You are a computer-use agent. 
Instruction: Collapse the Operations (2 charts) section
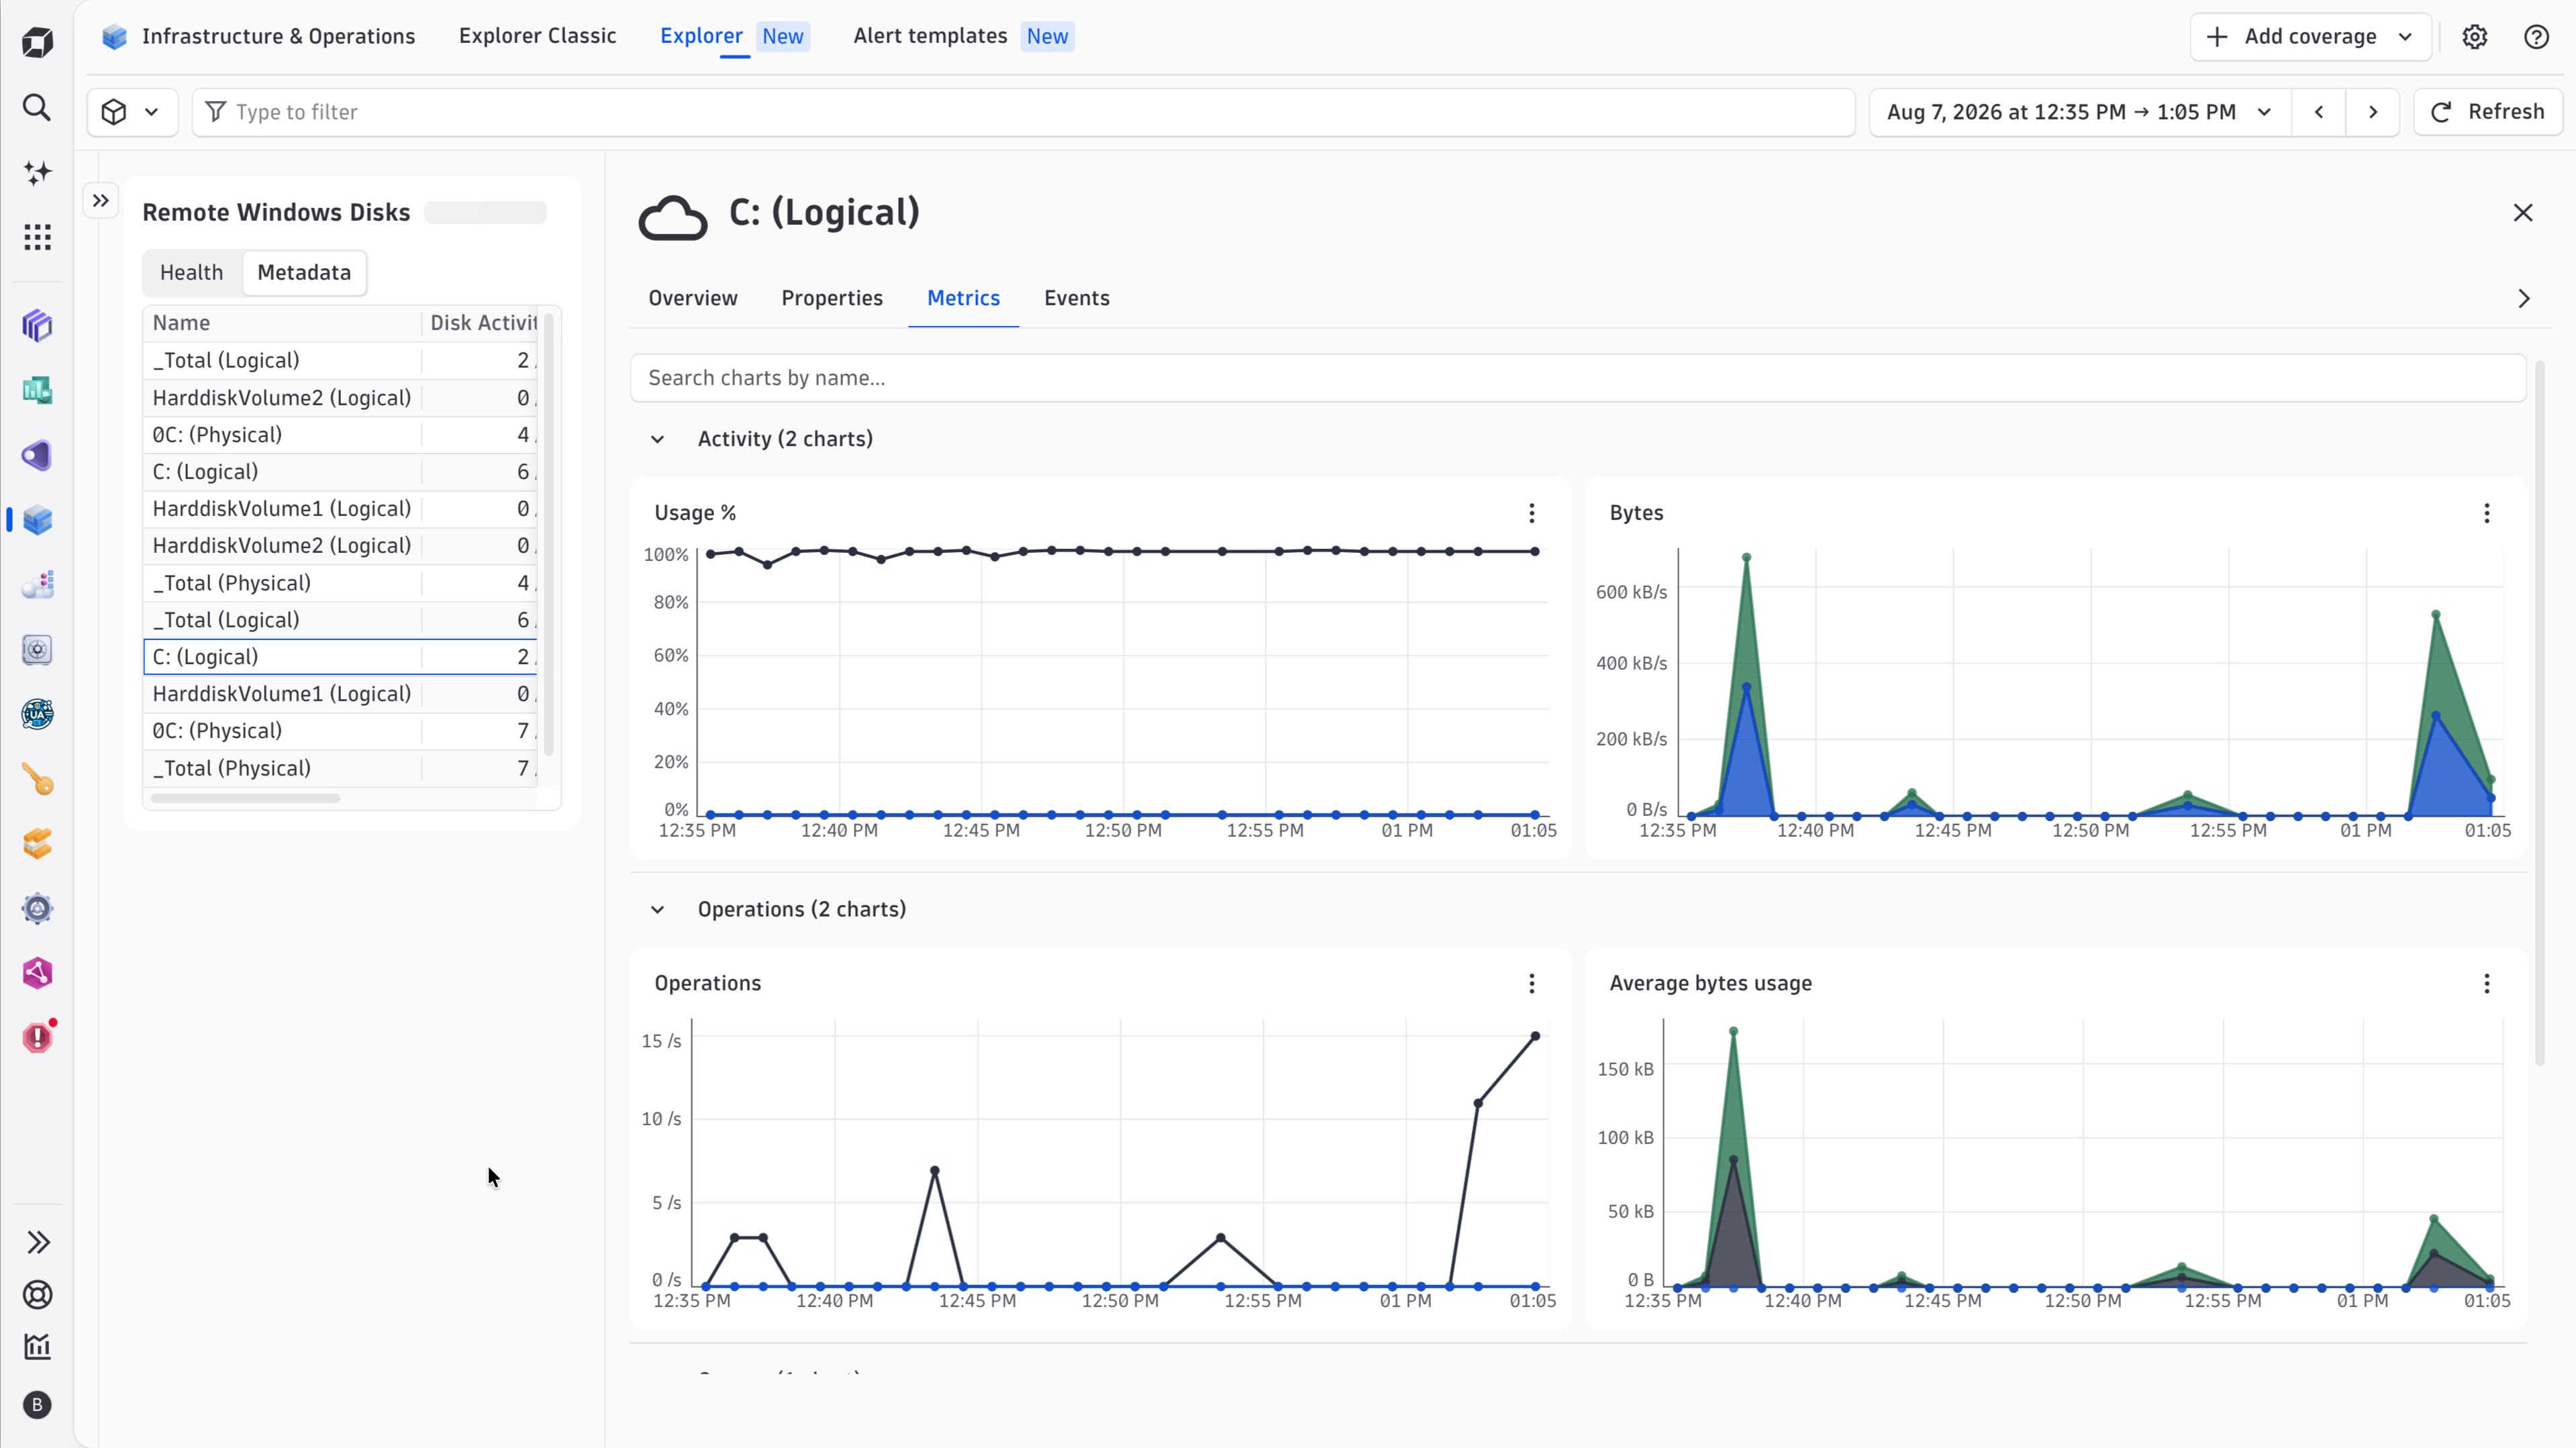pyautogui.click(x=657, y=909)
